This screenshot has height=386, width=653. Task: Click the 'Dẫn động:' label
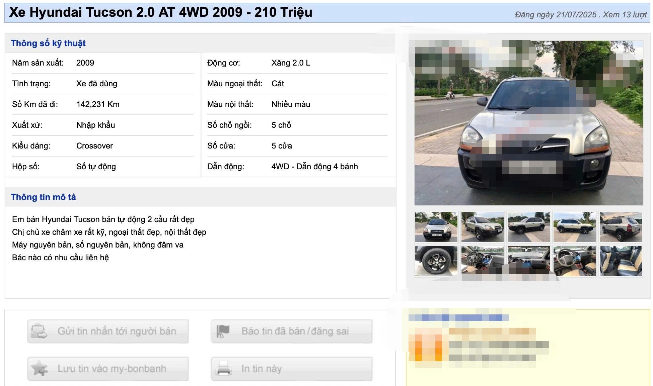pyautogui.click(x=226, y=167)
